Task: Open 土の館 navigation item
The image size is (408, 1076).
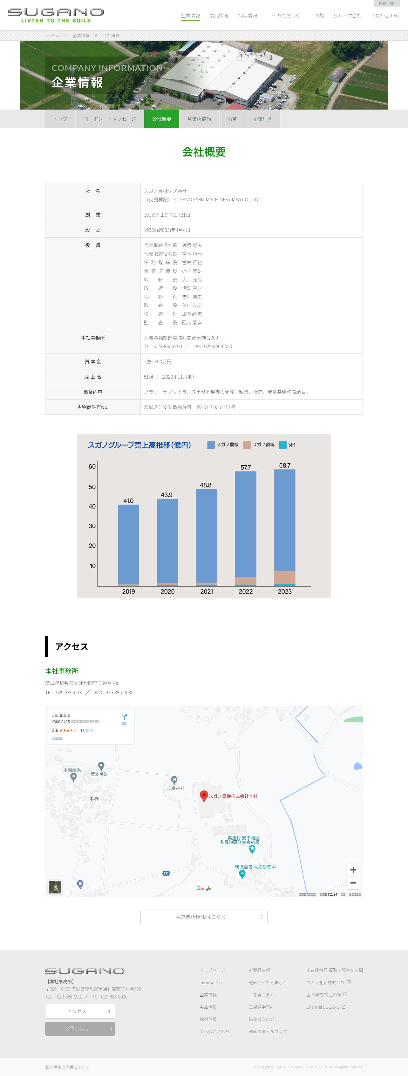Action: coord(316,16)
